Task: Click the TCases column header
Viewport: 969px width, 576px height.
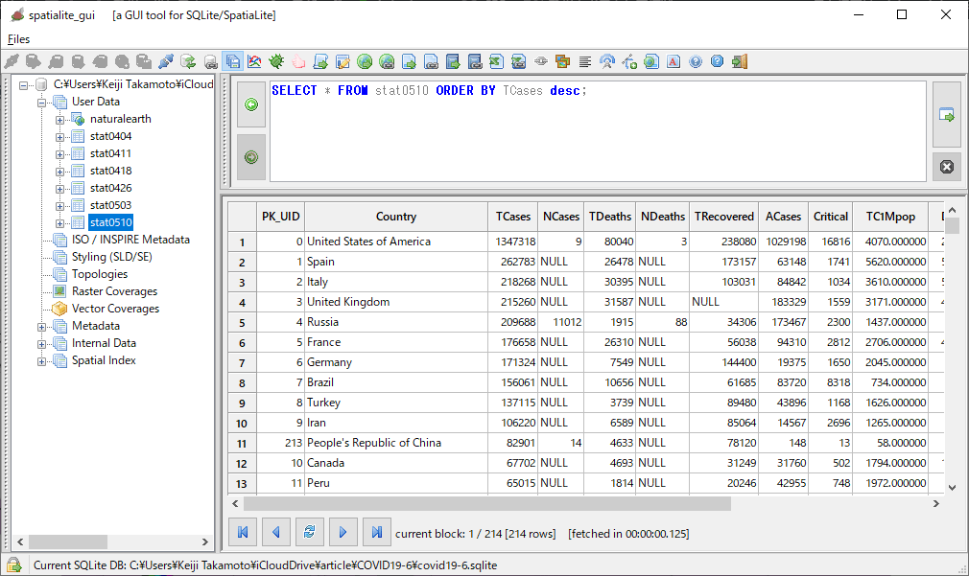Action: (x=513, y=217)
